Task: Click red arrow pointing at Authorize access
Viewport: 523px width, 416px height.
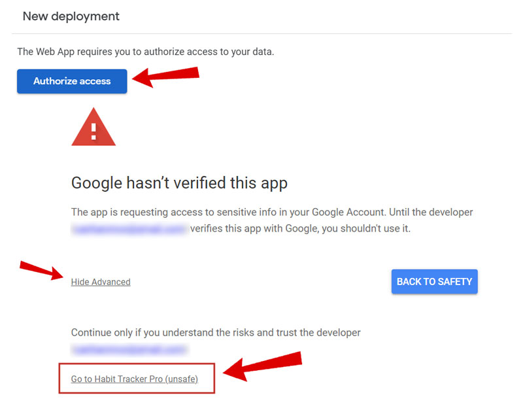Action: 166,75
